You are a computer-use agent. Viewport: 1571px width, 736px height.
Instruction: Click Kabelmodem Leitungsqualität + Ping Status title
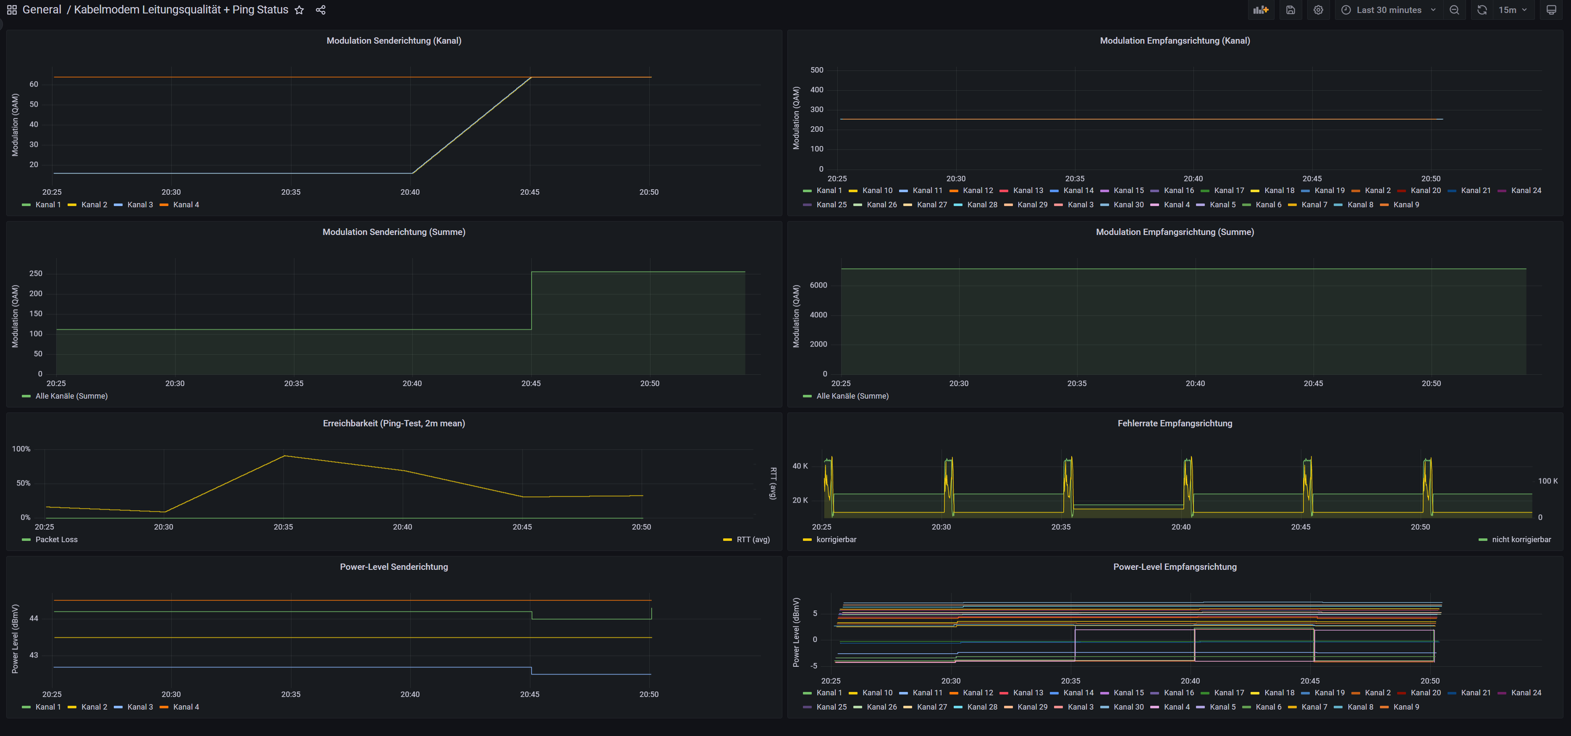coord(181,10)
